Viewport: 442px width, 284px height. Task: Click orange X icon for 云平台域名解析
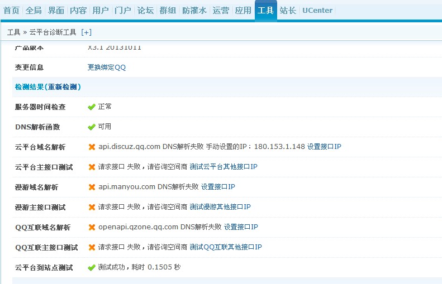[92, 147]
